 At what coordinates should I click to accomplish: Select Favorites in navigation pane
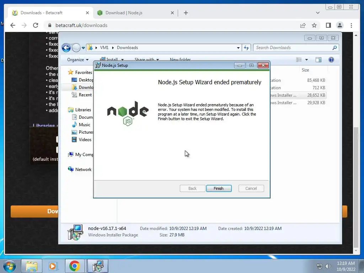80,72
